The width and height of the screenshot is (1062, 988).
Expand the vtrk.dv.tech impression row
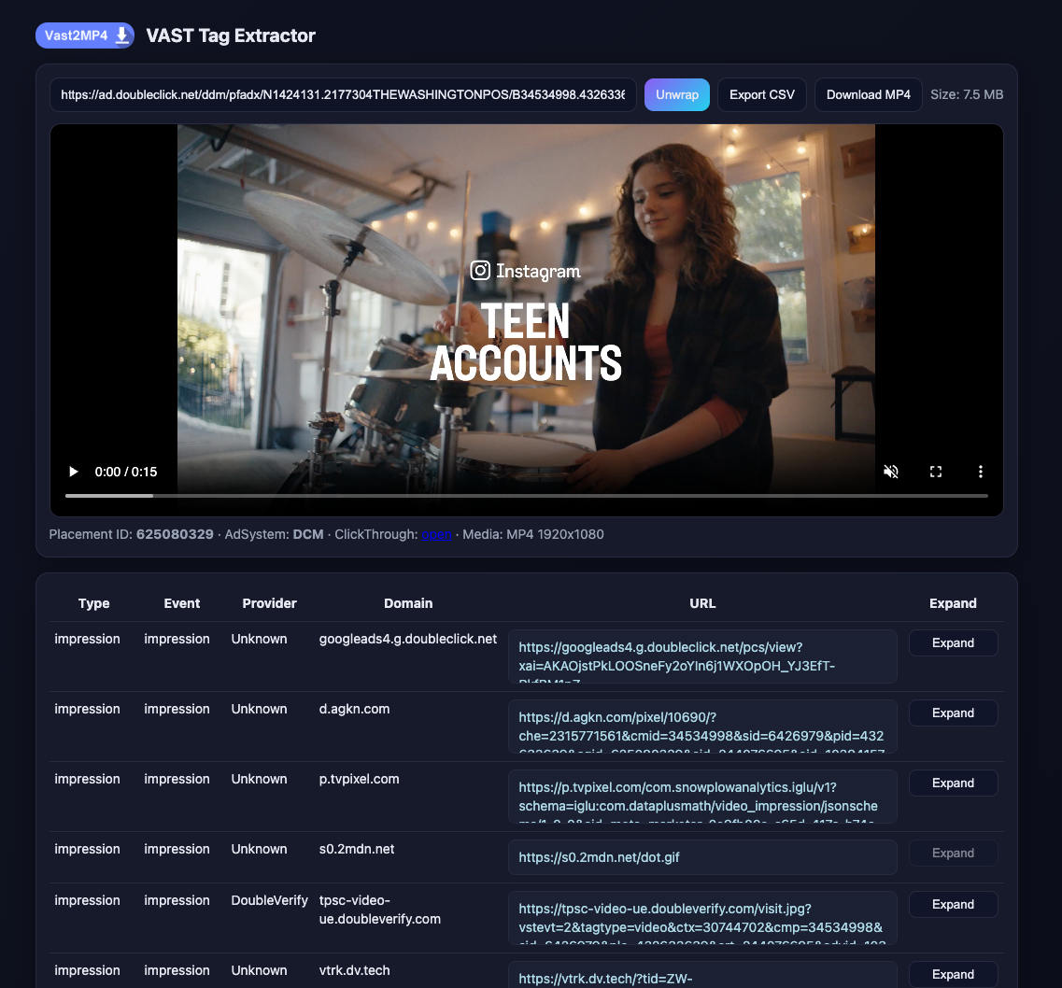click(x=952, y=974)
